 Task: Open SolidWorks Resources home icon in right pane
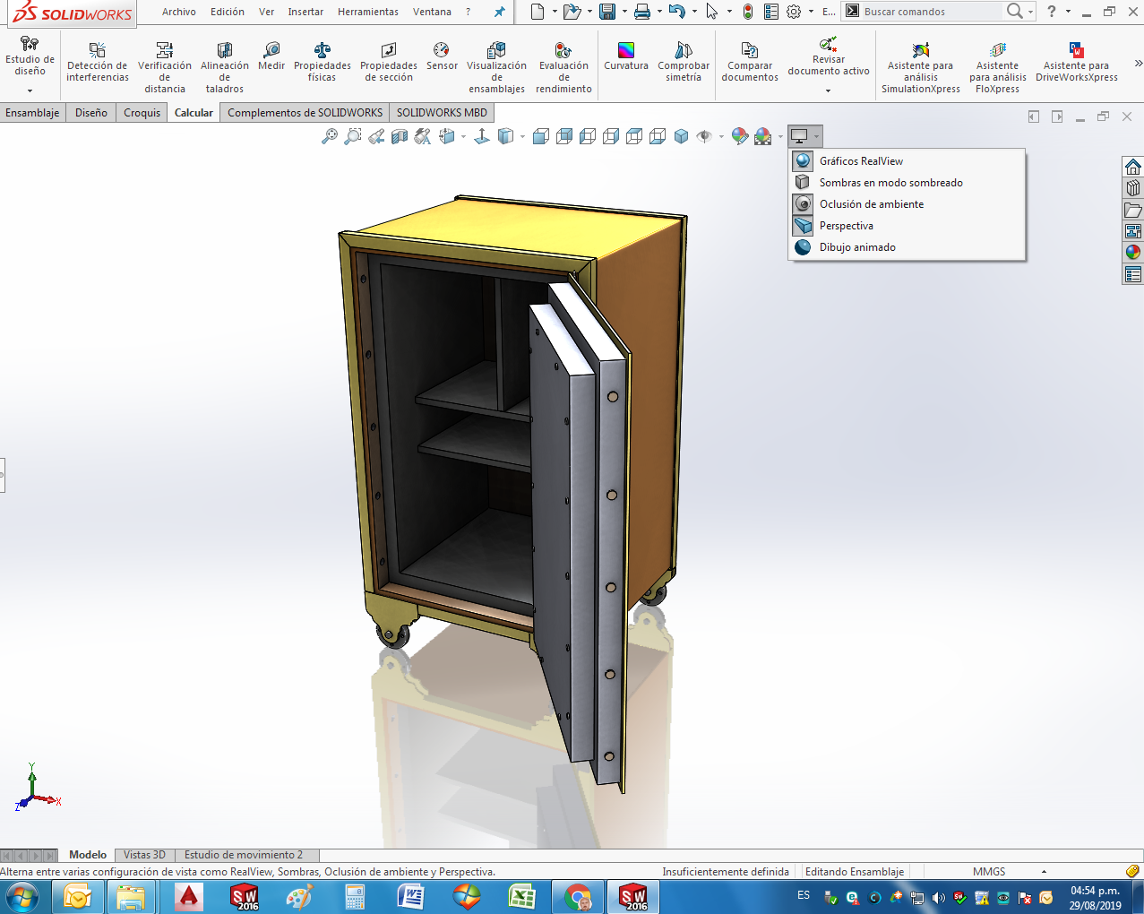1133,167
